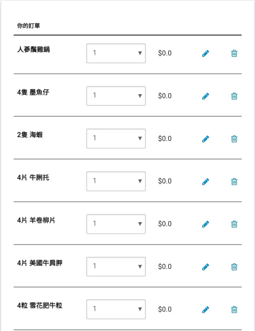Delete 4粒 雪花肥牛粒 using trash icon
The height and width of the screenshot is (331, 255).
pos(234,310)
